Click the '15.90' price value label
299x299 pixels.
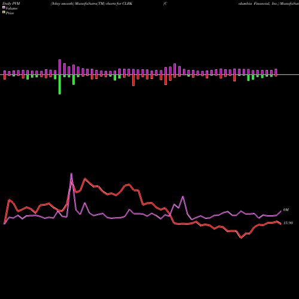coord(288,223)
